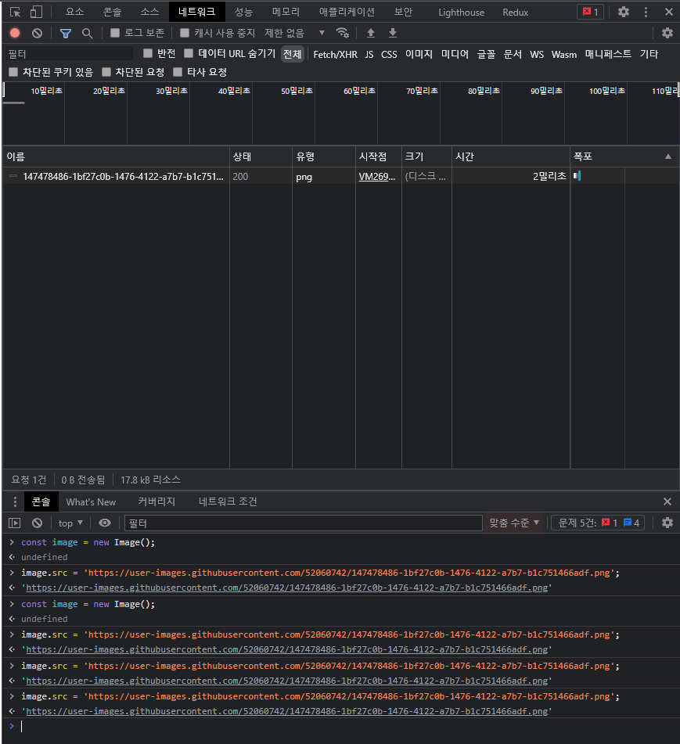Open the Redux tab

tap(516, 12)
